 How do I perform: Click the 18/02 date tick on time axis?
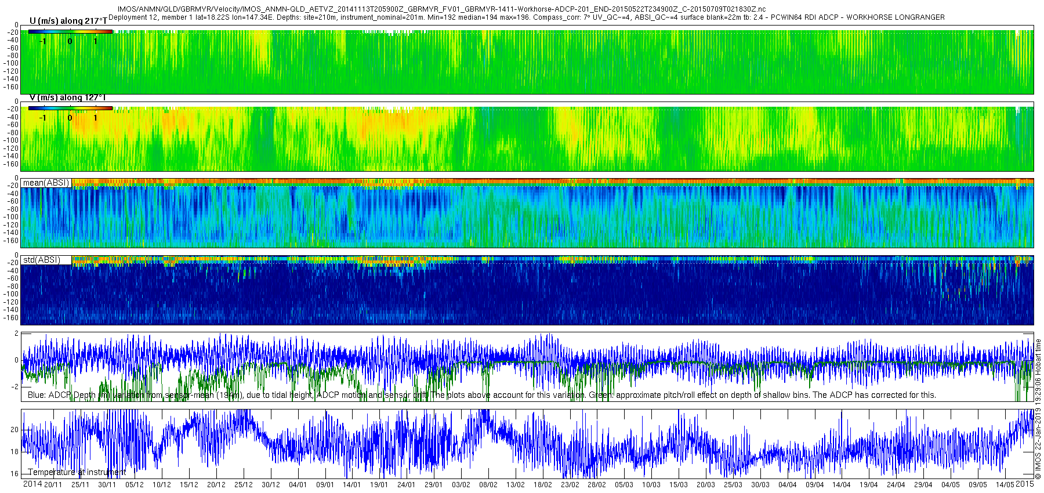pos(542,484)
